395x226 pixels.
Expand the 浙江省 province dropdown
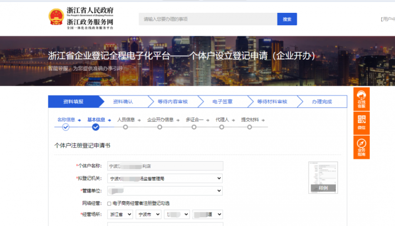120,215
